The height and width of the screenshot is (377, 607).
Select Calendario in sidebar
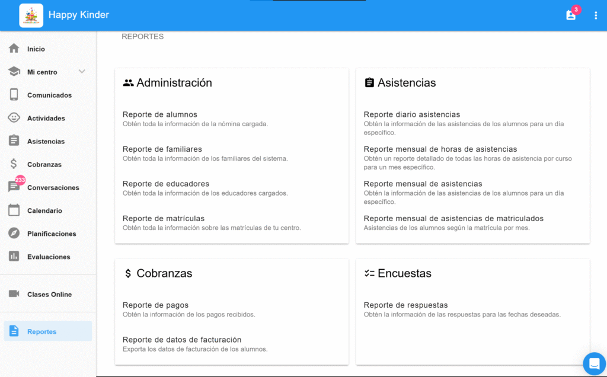click(x=44, y=210)
